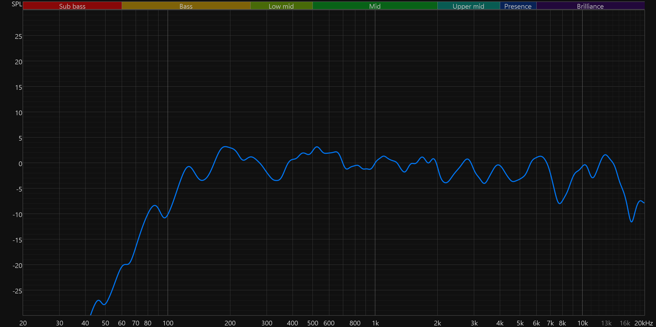Viewport: 656px width, 327px height.
Task: Select the Presence band header
Action: pos(518,6)
